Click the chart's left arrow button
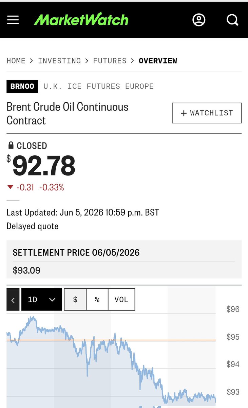The image size is (248, 408). tap(13, 300)
